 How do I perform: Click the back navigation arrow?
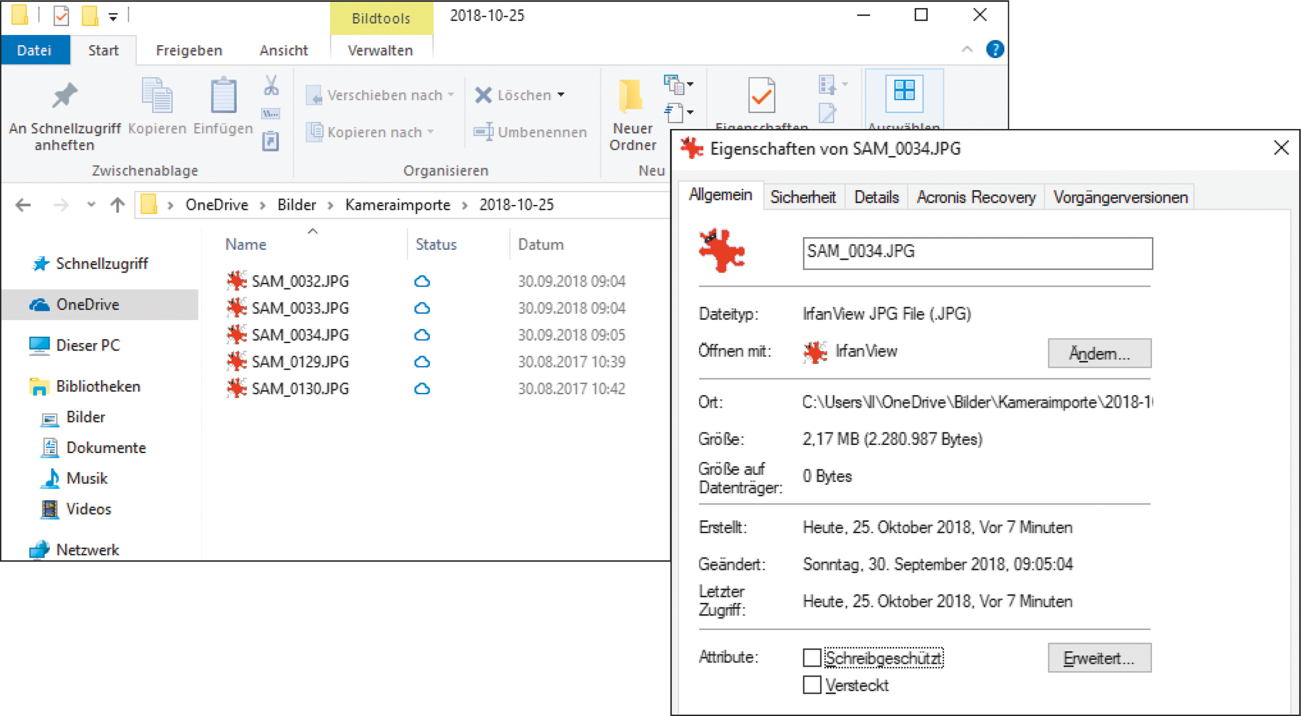23,205
